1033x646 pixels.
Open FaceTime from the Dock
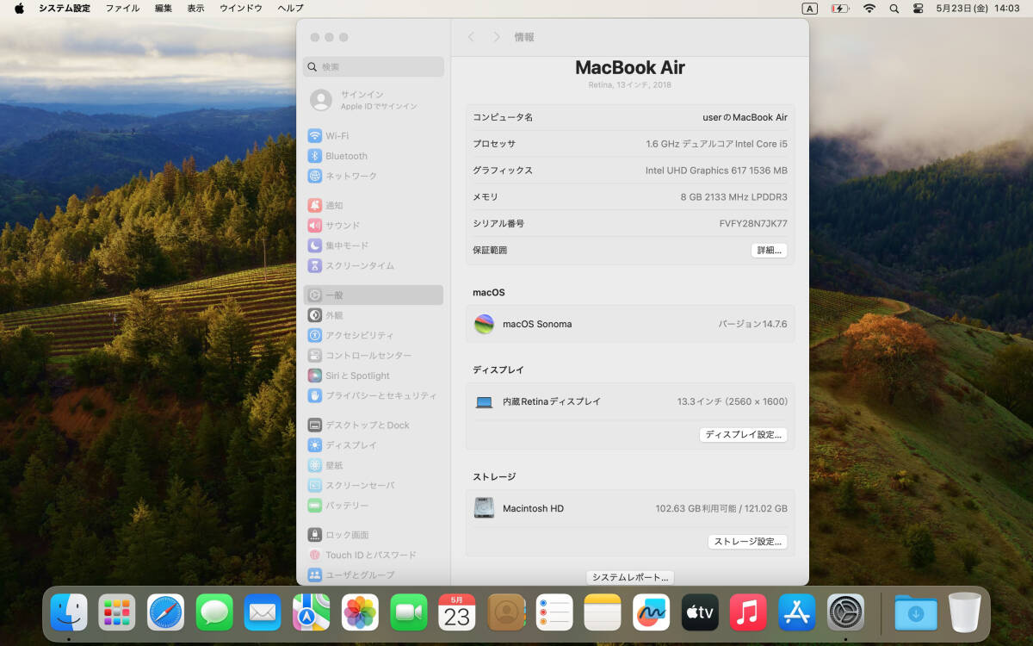(409, 613)
